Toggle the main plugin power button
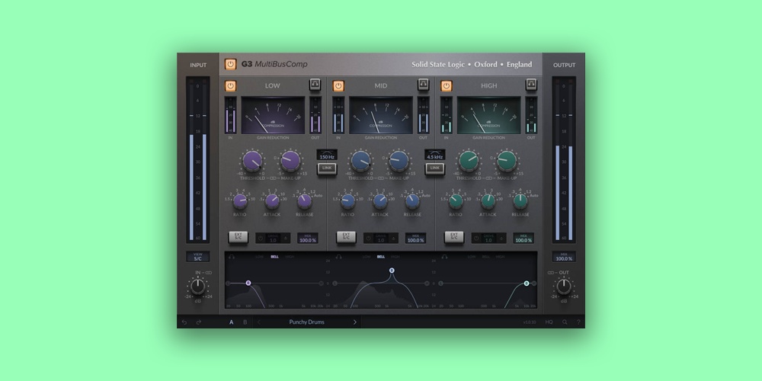Viewport: 762px width, 381px height. [231, 64]
